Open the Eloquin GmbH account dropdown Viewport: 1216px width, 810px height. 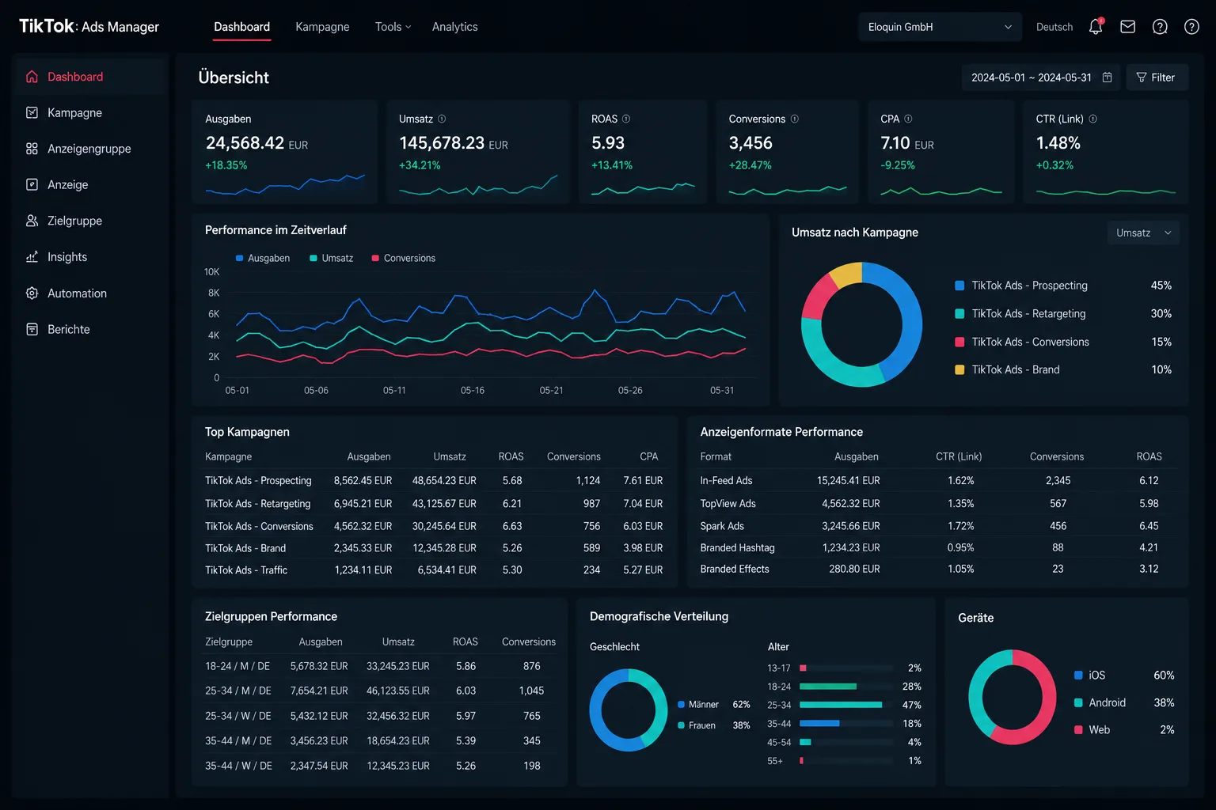click(940, 27)
